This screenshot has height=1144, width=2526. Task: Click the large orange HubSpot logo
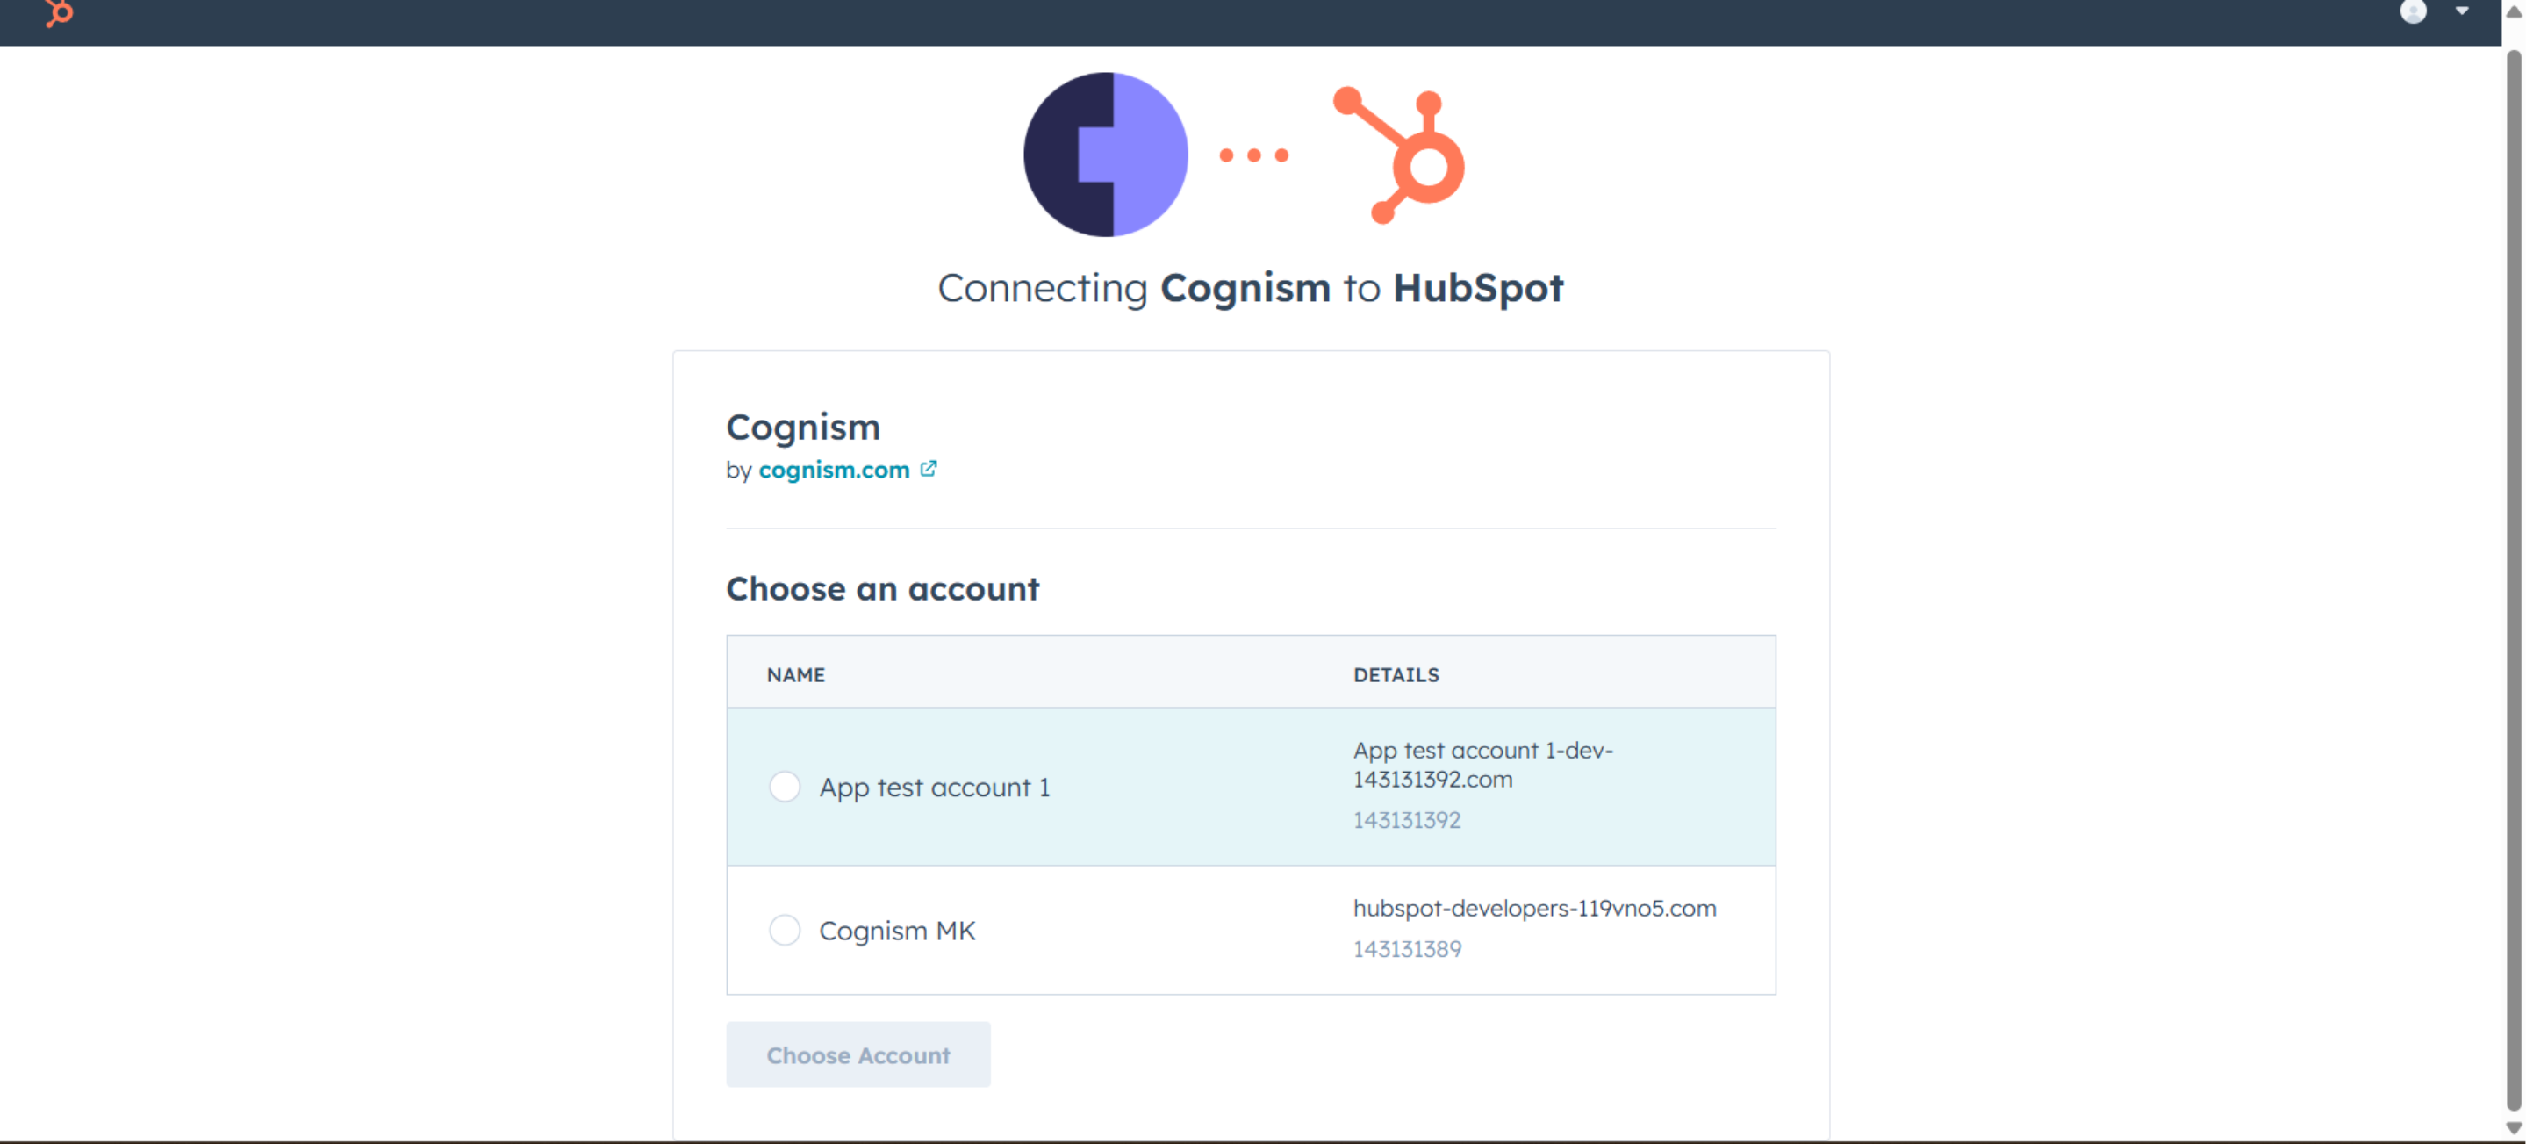1400,157
